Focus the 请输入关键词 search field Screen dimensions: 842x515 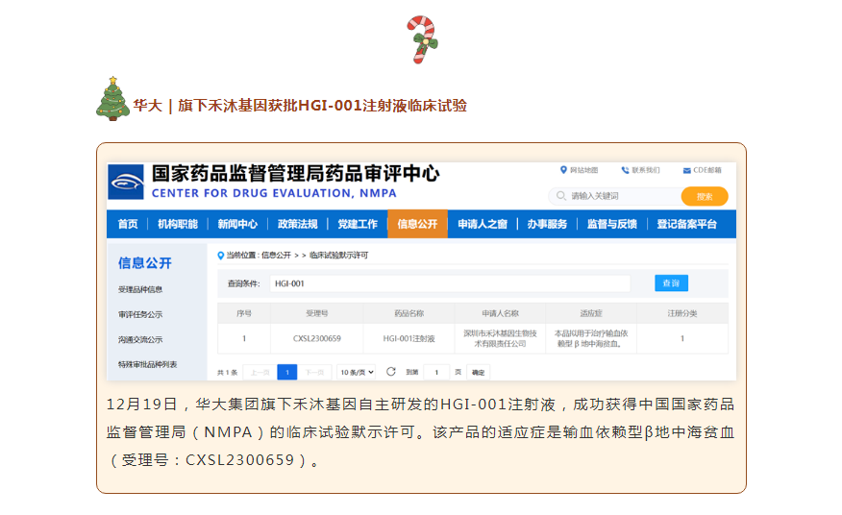click(615, 196)
